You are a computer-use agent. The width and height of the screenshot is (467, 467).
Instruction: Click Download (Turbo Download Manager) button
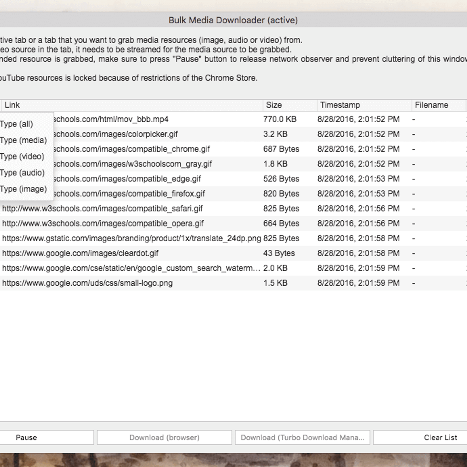click(x=302, y=437)
